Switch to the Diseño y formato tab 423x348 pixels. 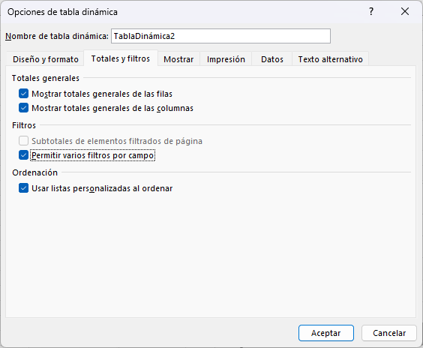[x=46, y=59]
